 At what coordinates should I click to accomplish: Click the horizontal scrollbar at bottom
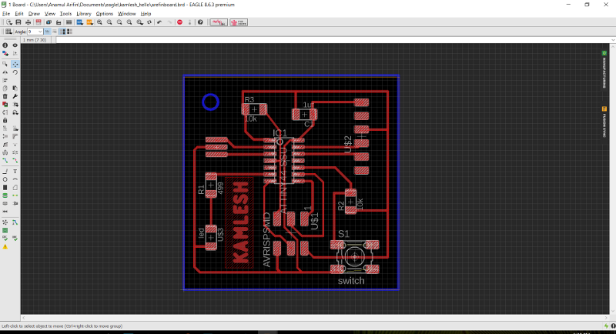pos(315,318)
